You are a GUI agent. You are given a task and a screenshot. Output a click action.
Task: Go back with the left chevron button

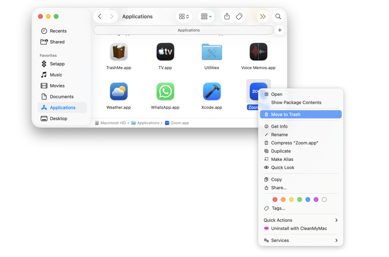(99, 16)
